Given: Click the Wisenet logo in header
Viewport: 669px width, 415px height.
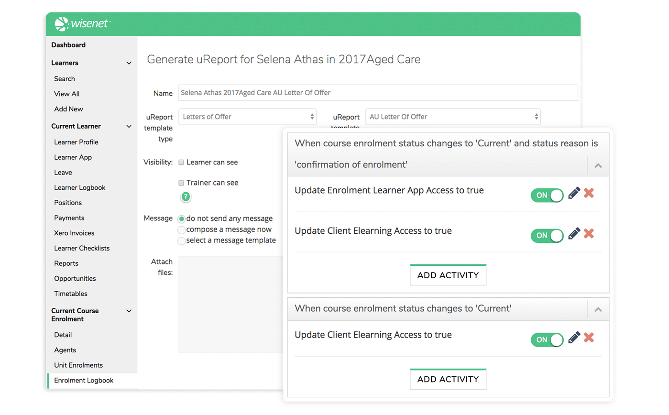Looking at the screenshot, I should (82, 23).
